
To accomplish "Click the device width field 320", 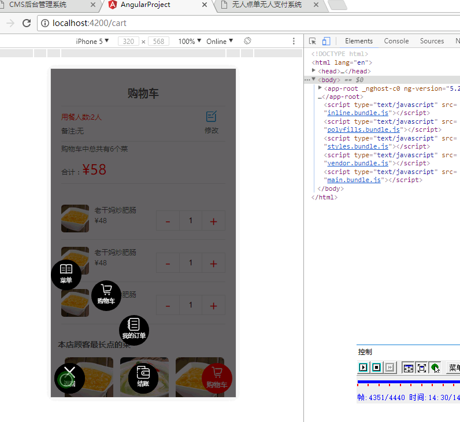I will click(x=128, y=42).
